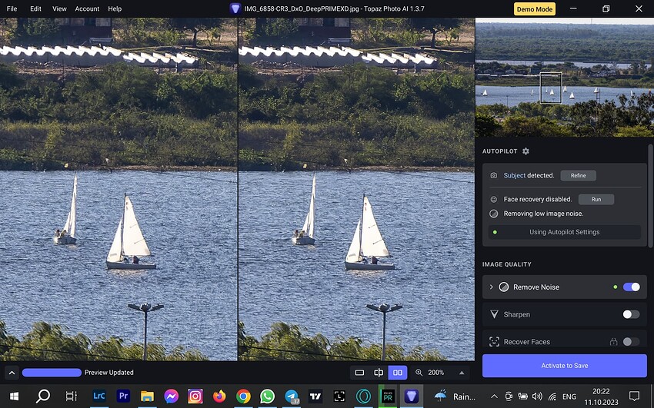Expand the Remove Noise settings

(491, 287)
